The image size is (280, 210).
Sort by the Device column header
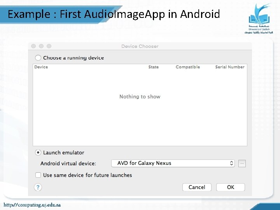[x=41, y=67]
